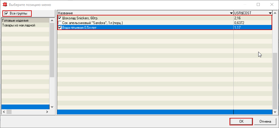Check the Сок апельсиновый "Sandora" checkbox
Screen dimensions: 279x128
(60, 23)
